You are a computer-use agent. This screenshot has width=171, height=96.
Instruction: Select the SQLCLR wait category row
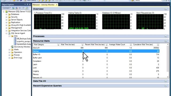point(96,48)
